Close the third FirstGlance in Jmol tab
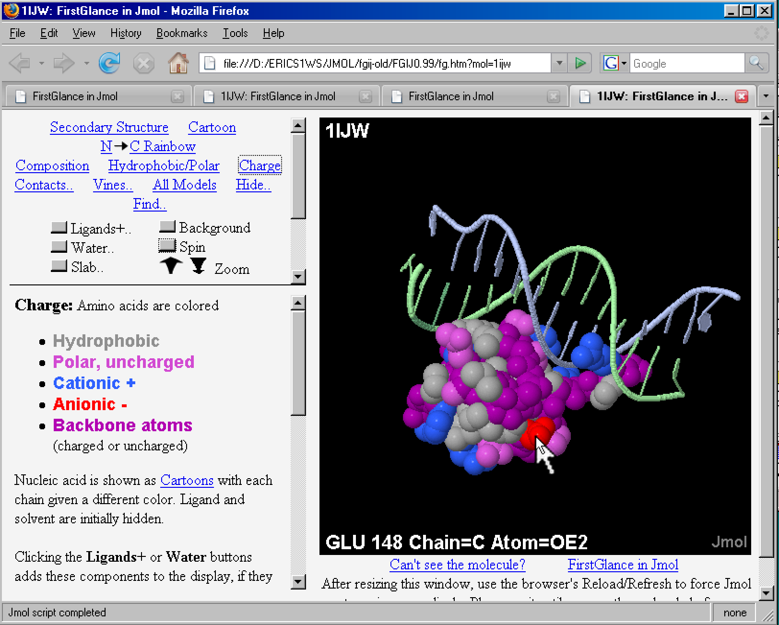 click(x=554, y=96)
